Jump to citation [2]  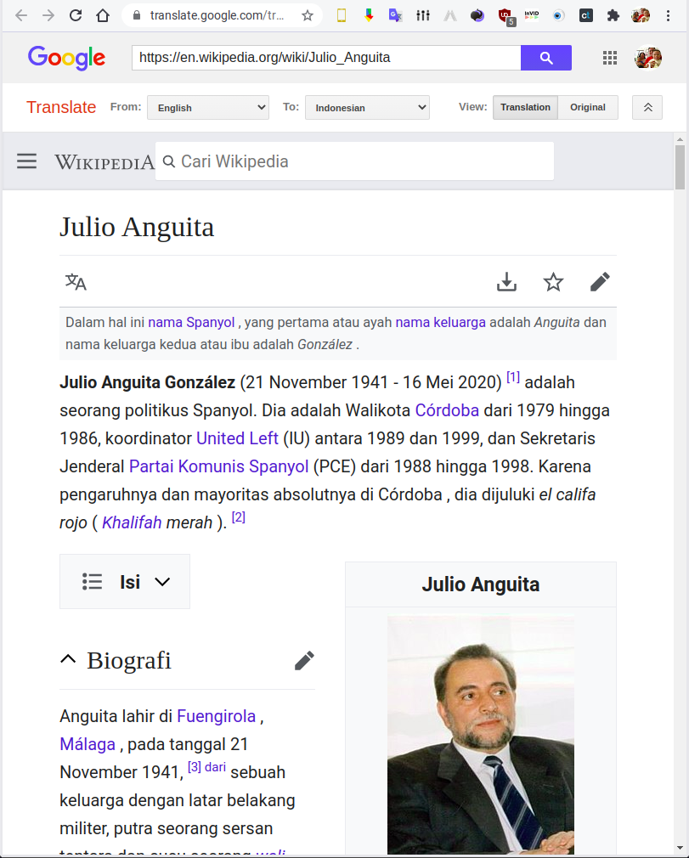(x=239, y=517)
